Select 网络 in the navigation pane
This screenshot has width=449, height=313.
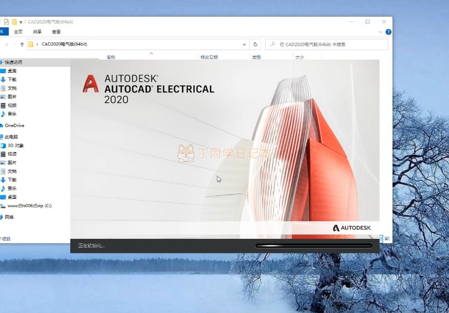(9, 217)
